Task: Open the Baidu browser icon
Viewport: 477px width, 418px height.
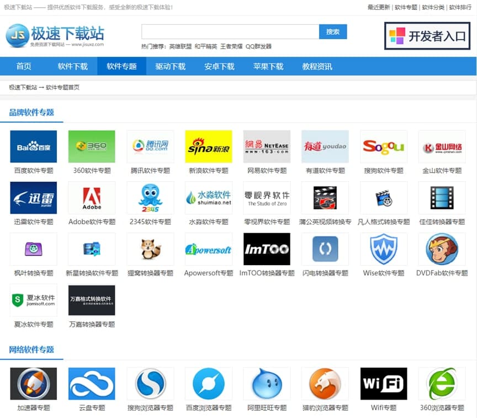Action: [208, 384]
